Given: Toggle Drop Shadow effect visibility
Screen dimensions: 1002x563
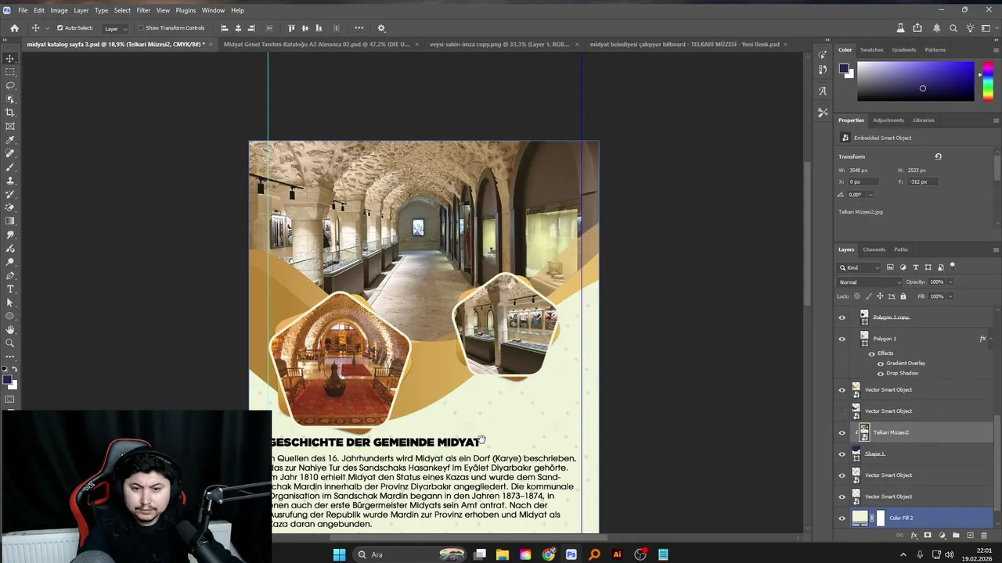Looking at the screenshot, I should coord(881,373).
